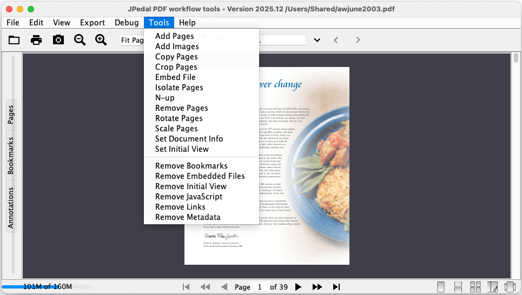
Task: Jump to the last page
Action: pyautogui.click(x=336, y=287)
